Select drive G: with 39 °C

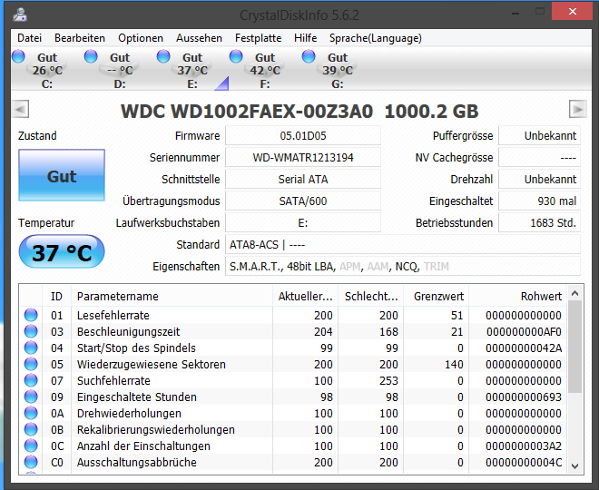338,71
